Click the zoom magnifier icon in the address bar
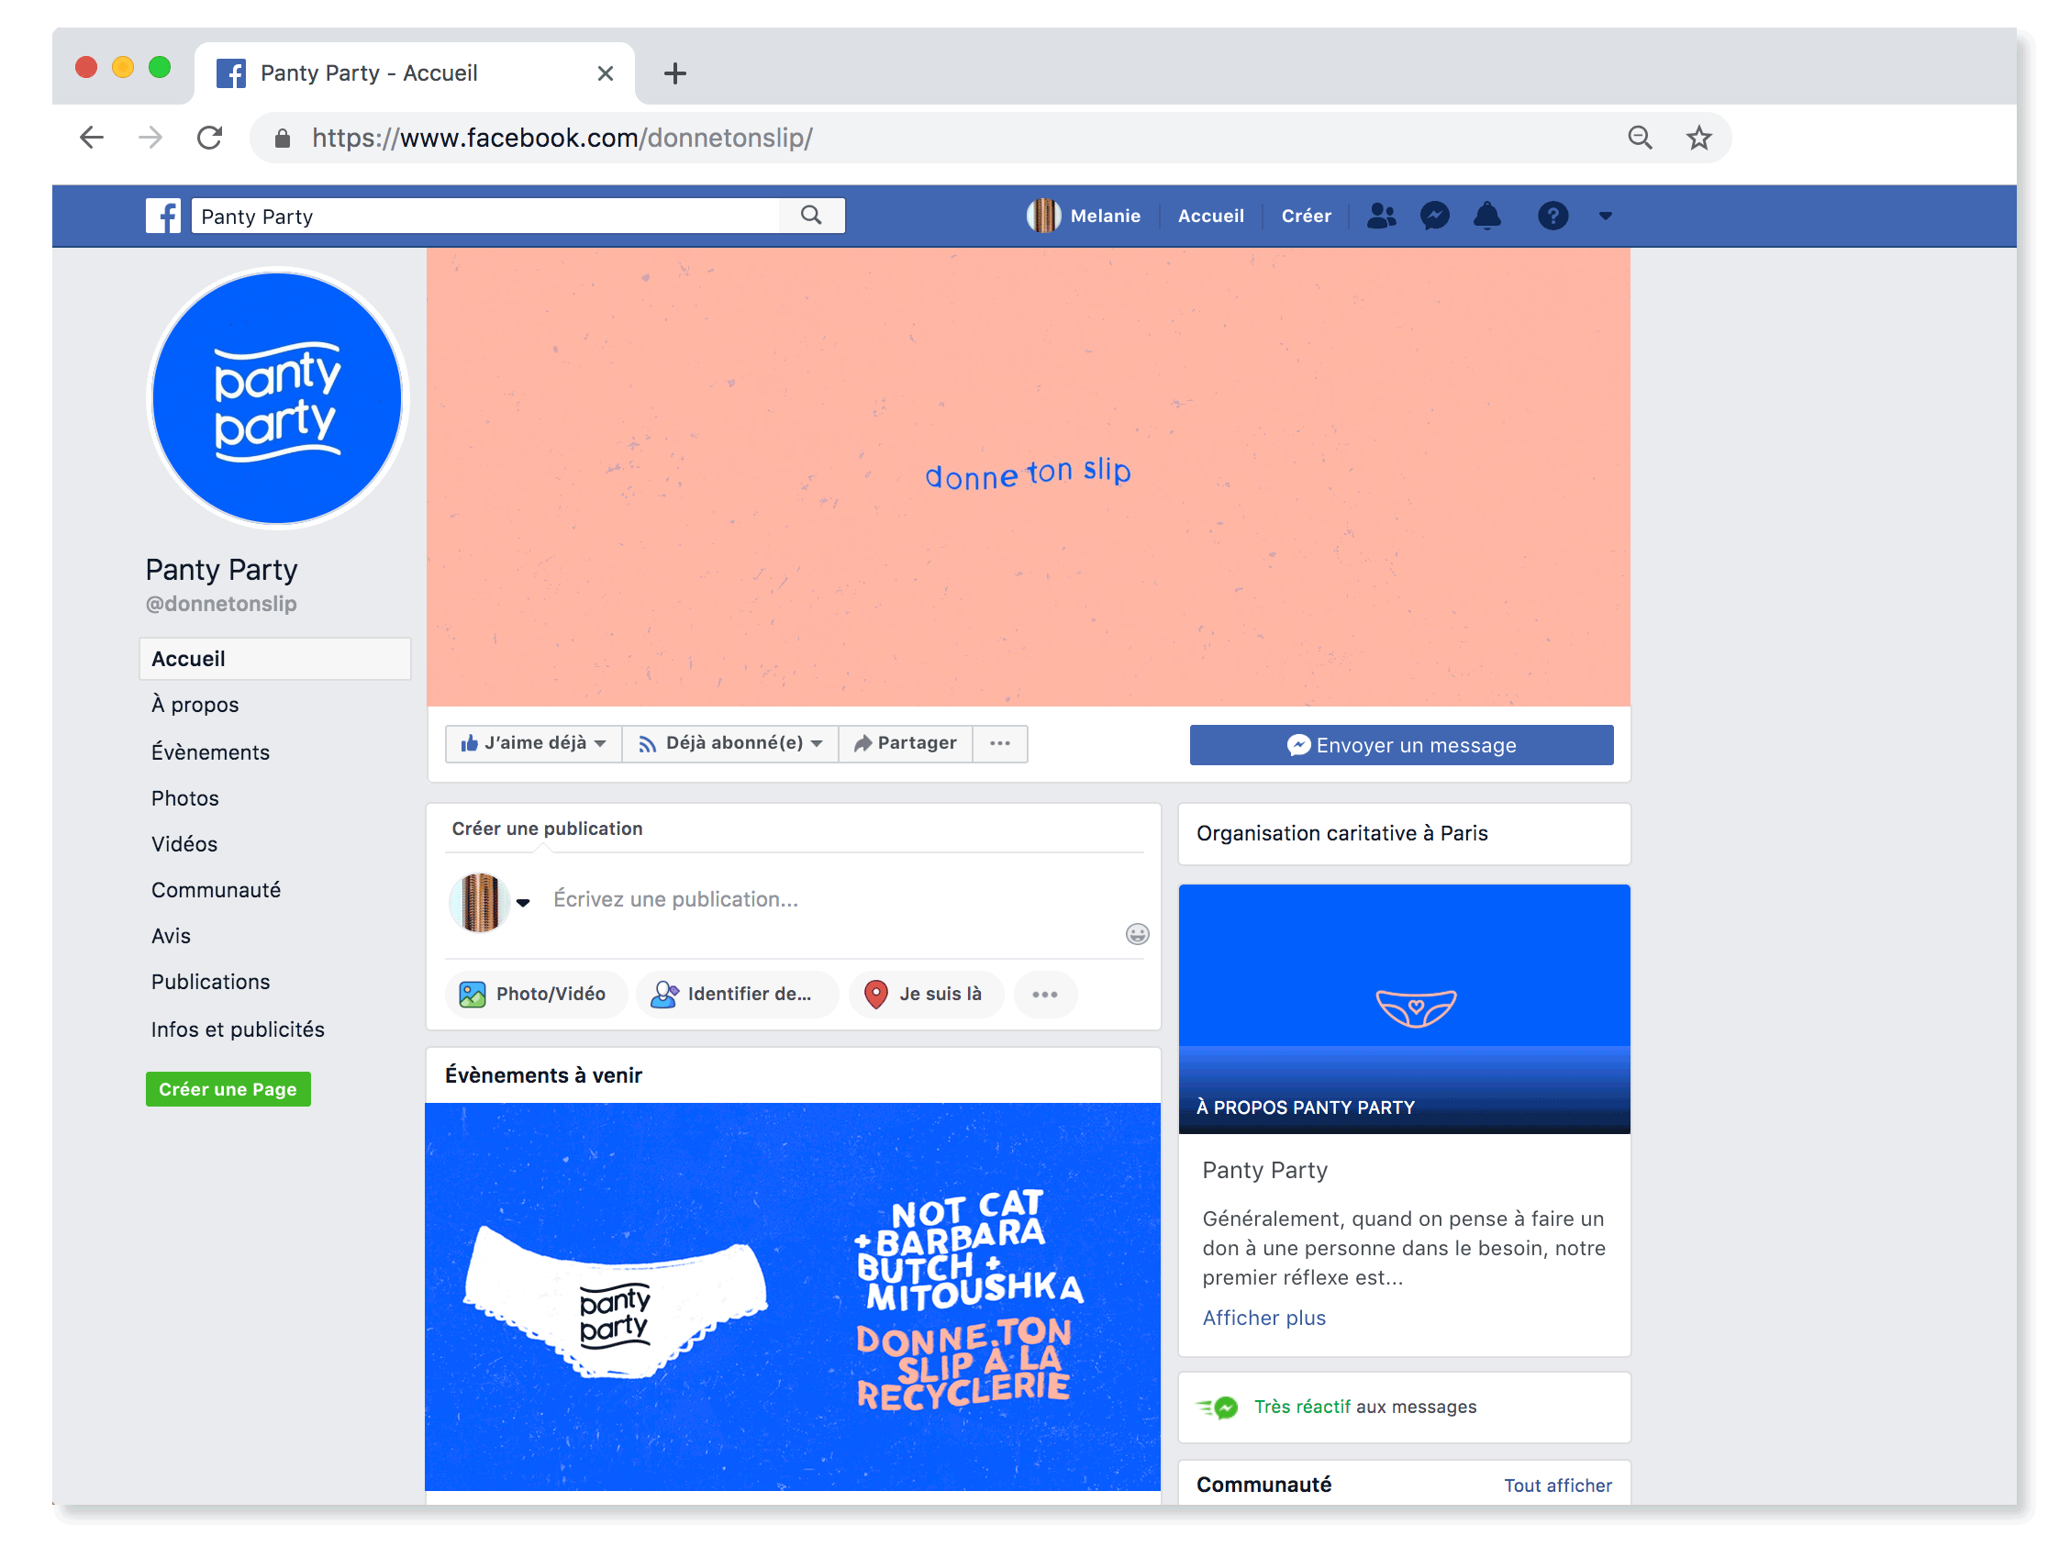Screen dimensions: 2059x1558 tap(1639, 138)
